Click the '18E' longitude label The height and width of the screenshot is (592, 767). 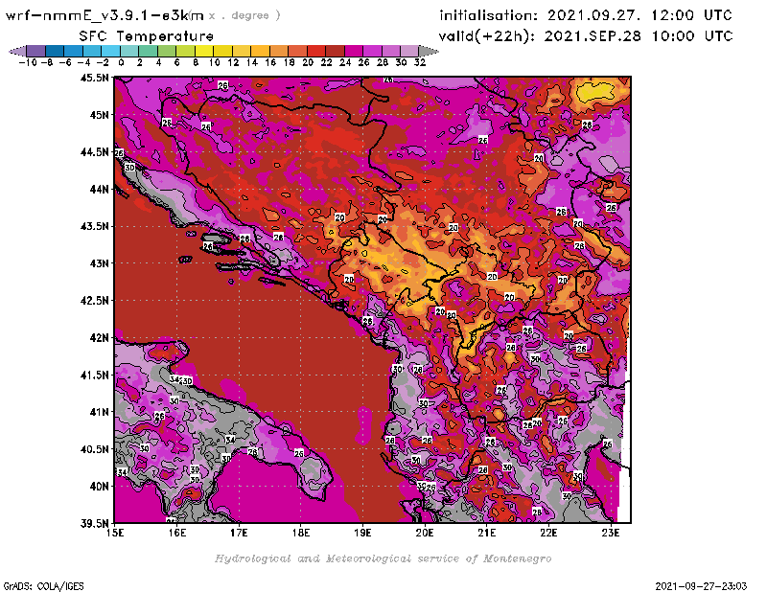point(301,533)
